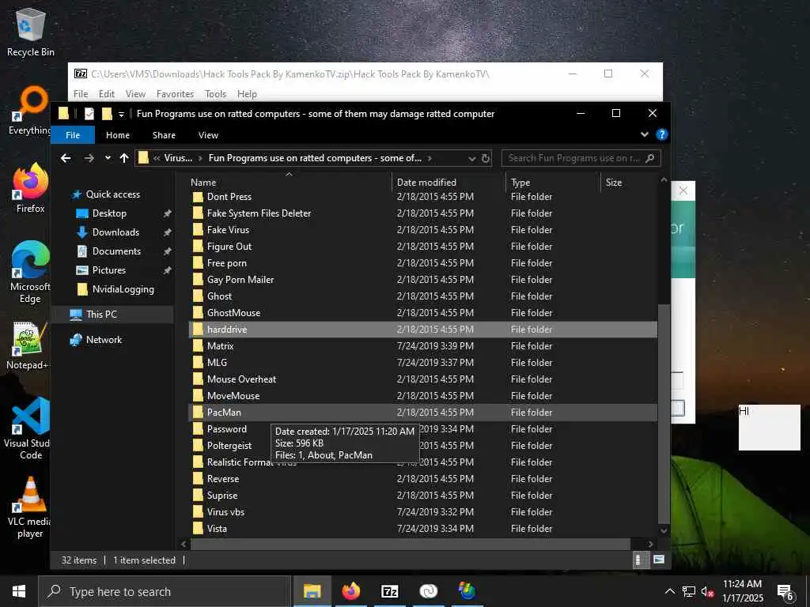
Task: Select Documents in navigation pane
Action: click(116, 251)
